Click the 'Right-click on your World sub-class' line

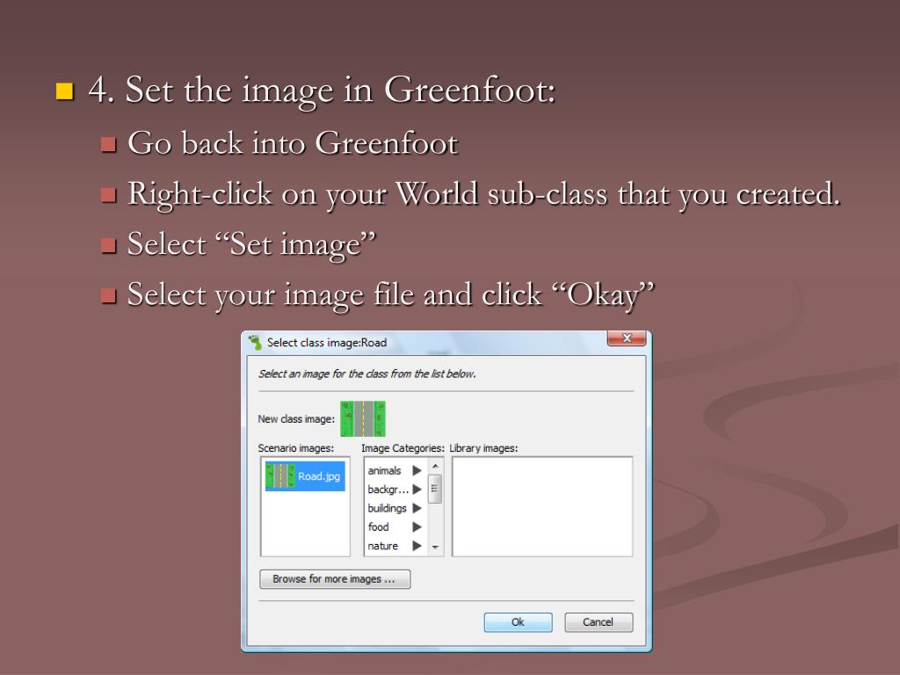pos(484,193)
